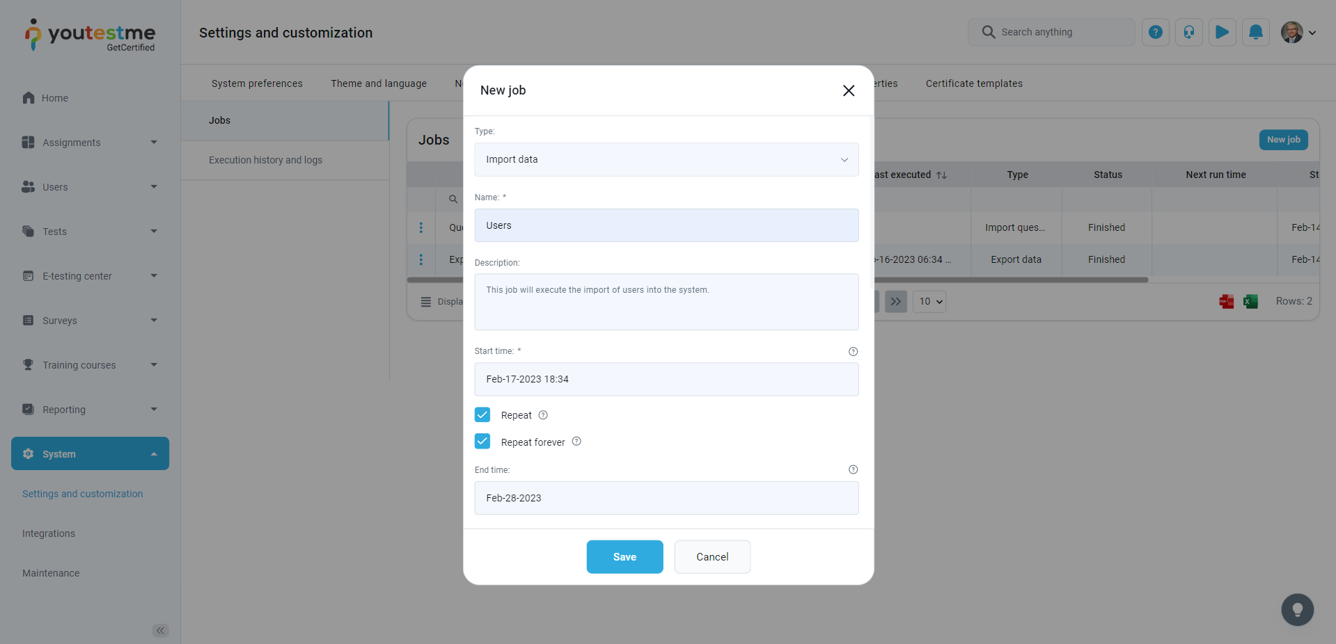The height and width of the screenshot is (644, 1336).
Task: Click the Cancel button
Action: point(712,557)
